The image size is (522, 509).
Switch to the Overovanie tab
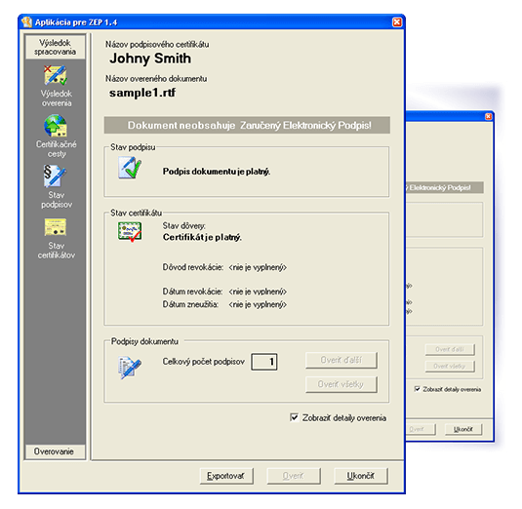coord(55,451)
